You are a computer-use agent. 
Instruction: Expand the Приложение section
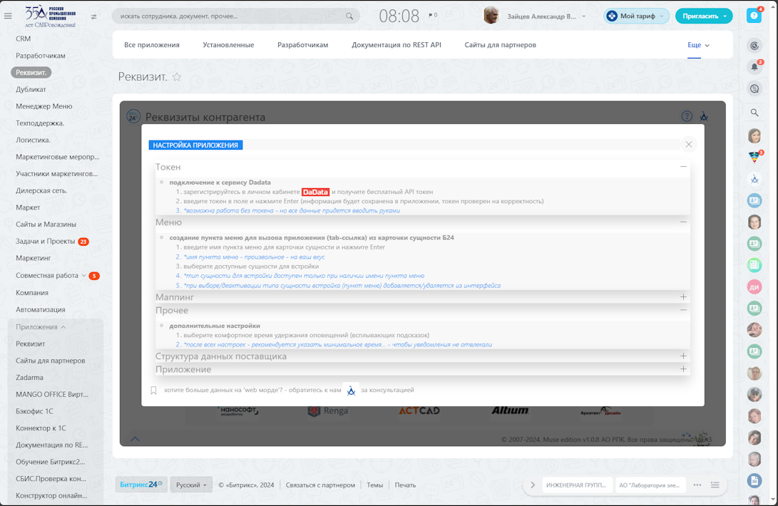[682, 369]
